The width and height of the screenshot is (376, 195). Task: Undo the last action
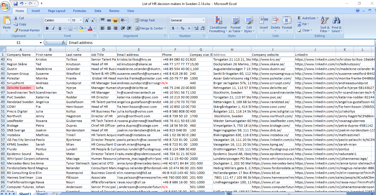click(22, 4)
